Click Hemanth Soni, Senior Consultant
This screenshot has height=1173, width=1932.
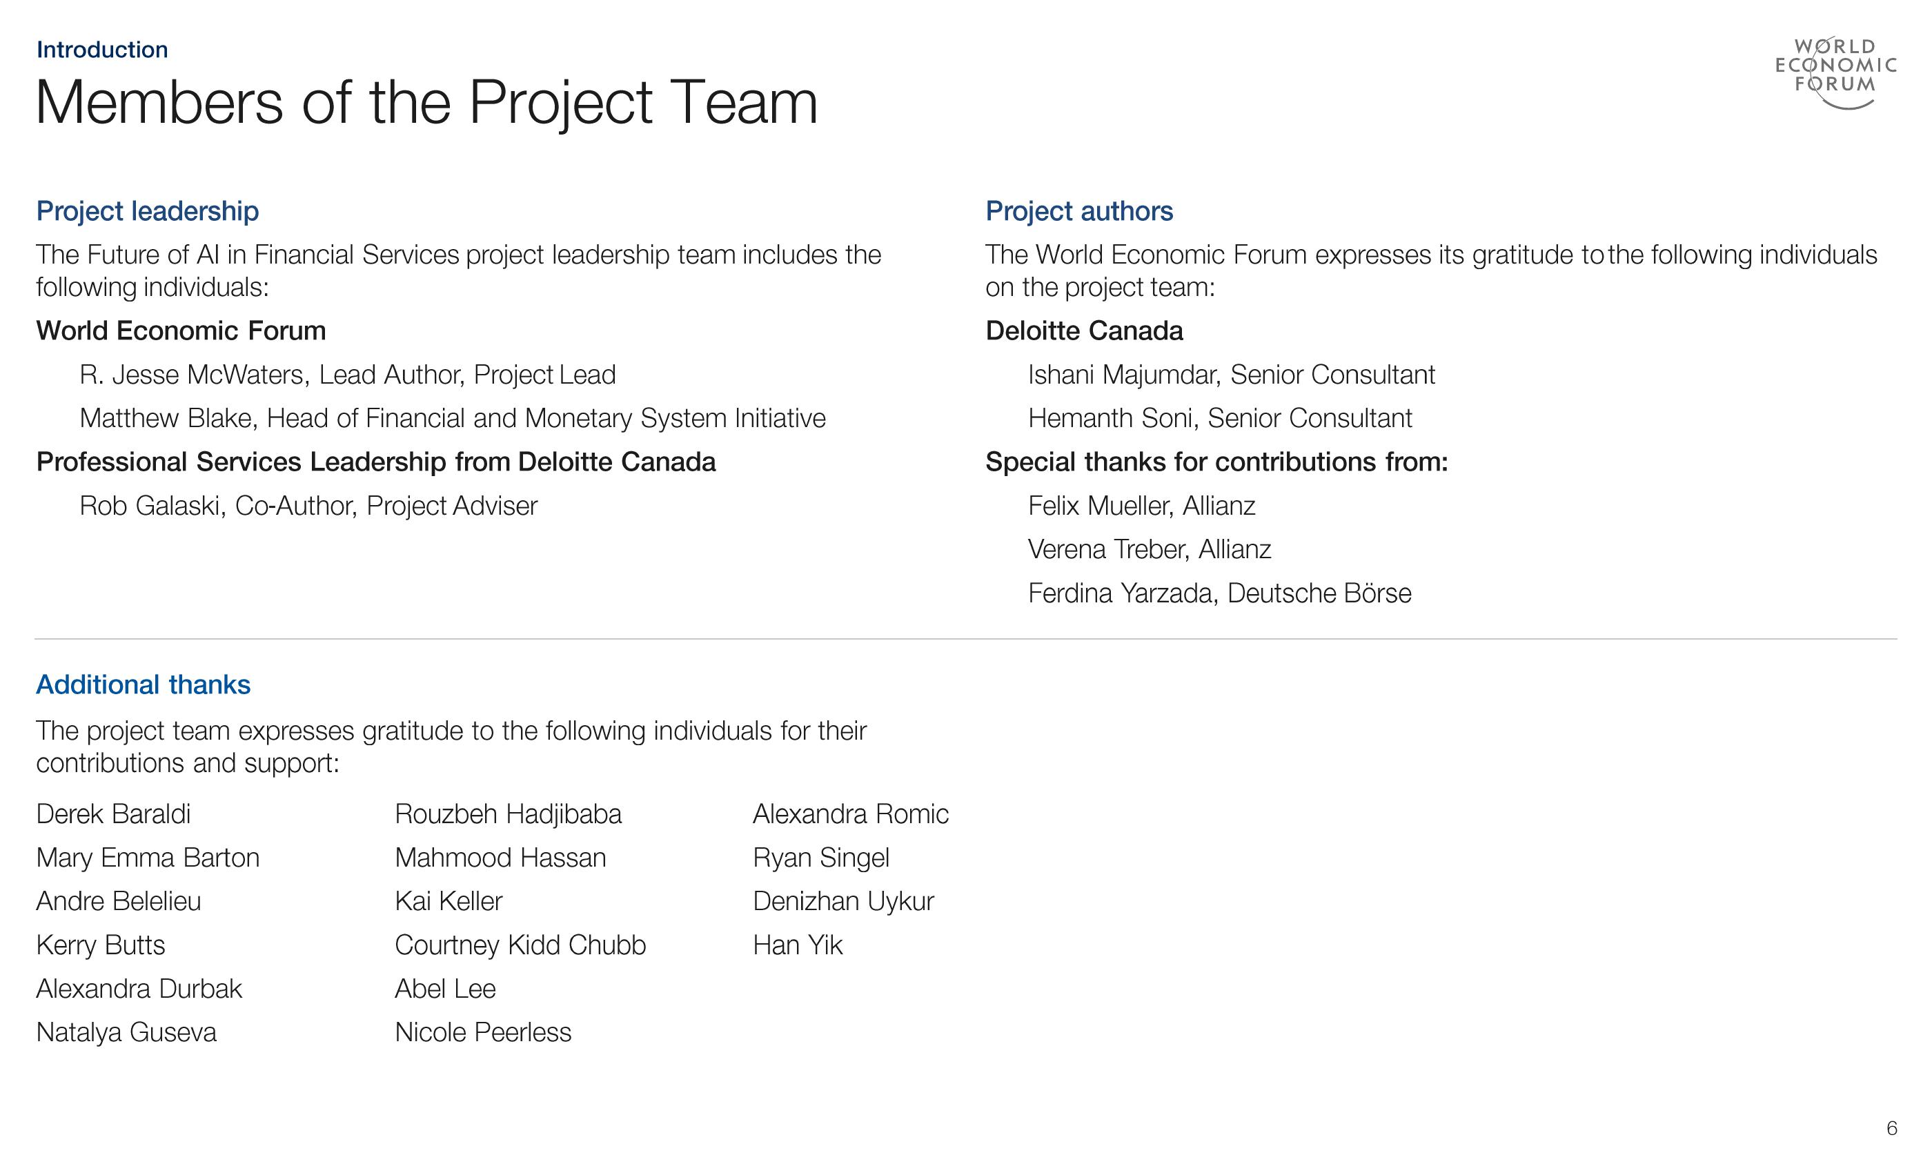point(1220,419)
